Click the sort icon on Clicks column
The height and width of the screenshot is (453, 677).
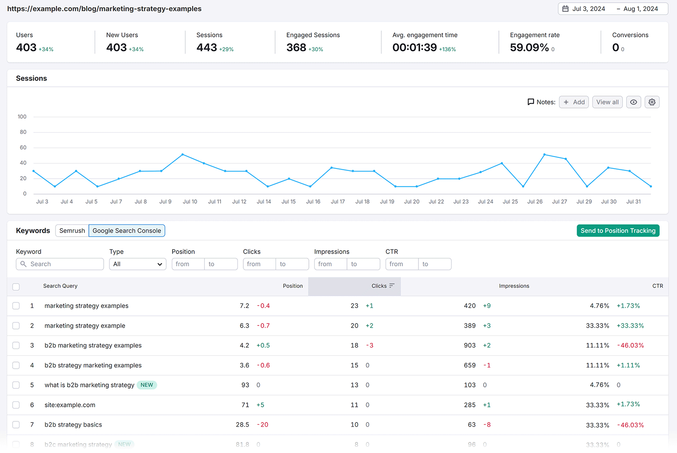tap(392, 285)
